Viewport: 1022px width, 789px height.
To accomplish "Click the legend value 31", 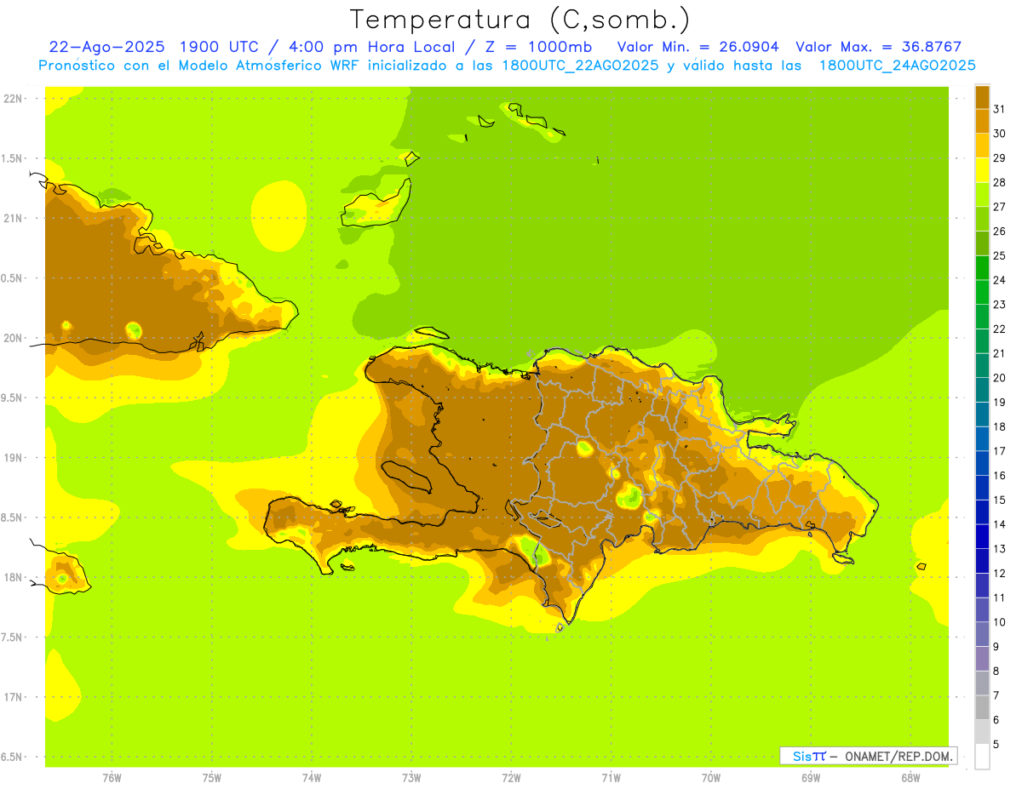I will (x=999, y=109).
